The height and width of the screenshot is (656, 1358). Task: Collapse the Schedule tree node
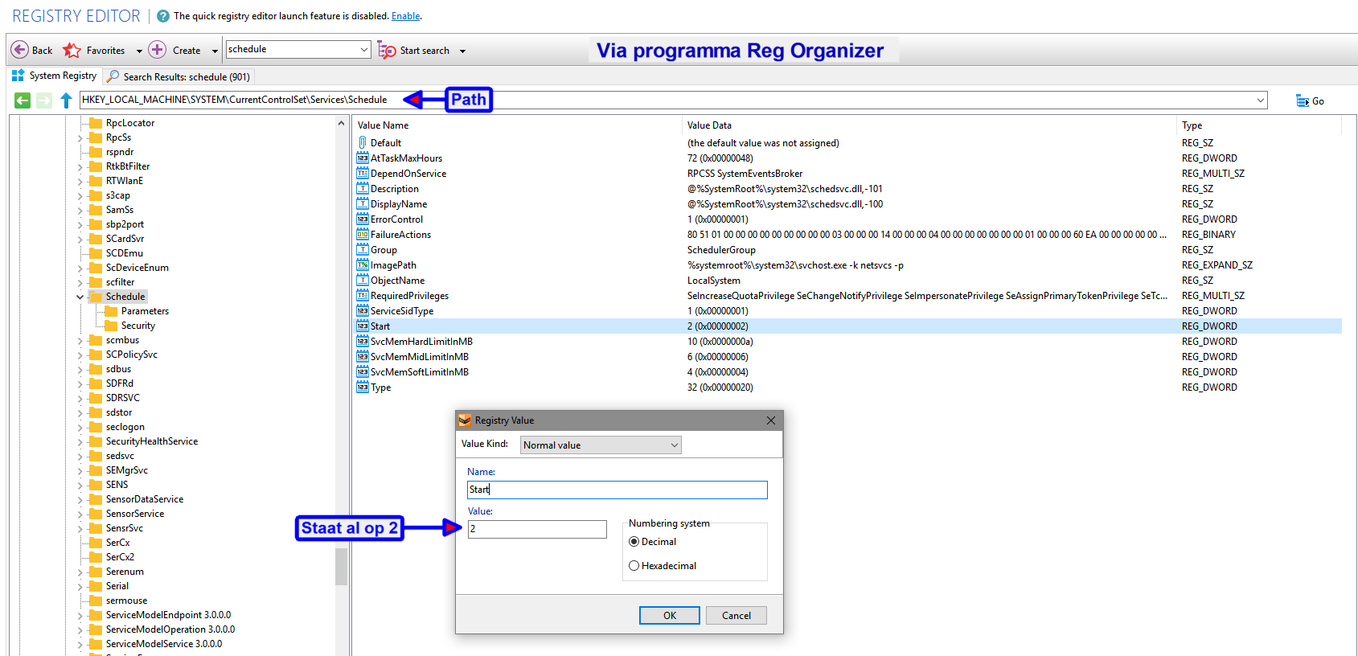(80, 297)
